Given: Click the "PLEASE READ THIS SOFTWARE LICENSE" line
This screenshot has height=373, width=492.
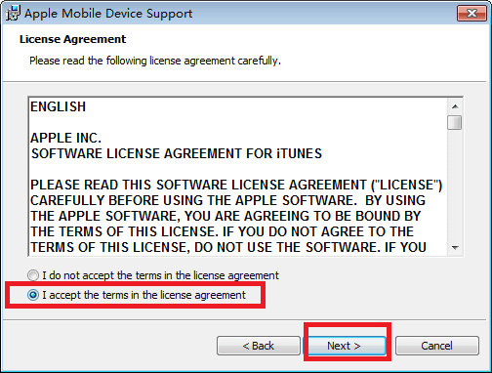Looking at the screenshot, I should [236, 186].
